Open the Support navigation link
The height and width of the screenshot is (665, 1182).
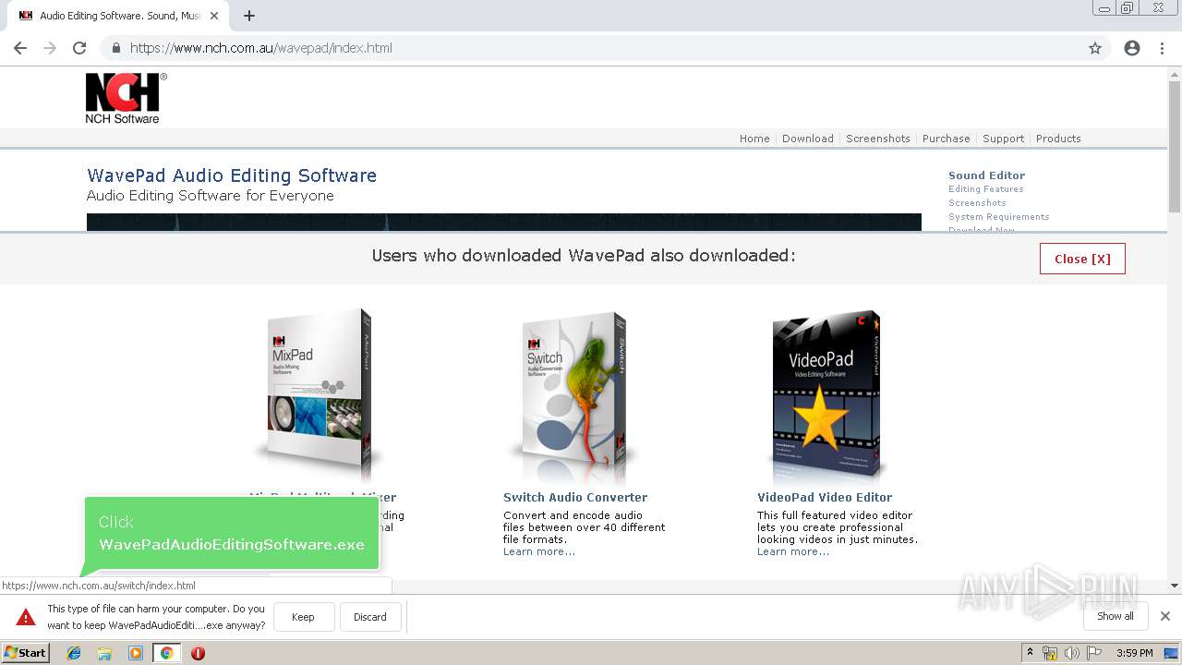pyautogui.click(x=1004, y=139)
